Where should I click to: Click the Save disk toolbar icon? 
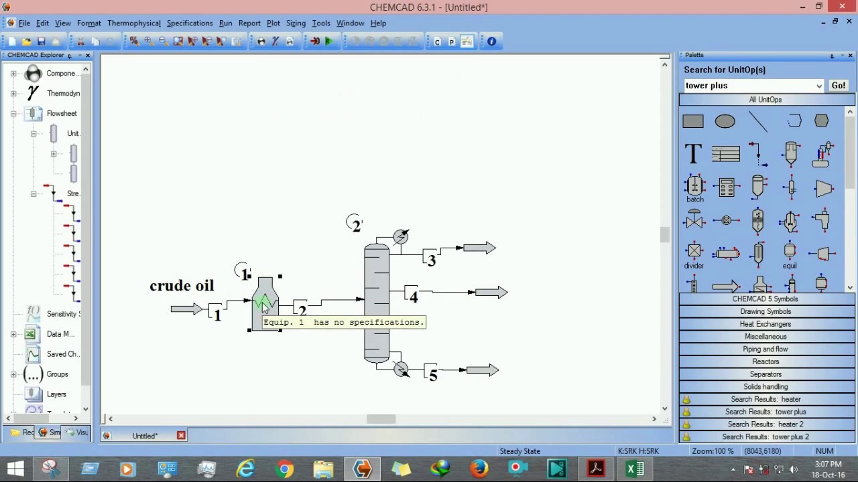pyautogui.click(x=42, y=42)
